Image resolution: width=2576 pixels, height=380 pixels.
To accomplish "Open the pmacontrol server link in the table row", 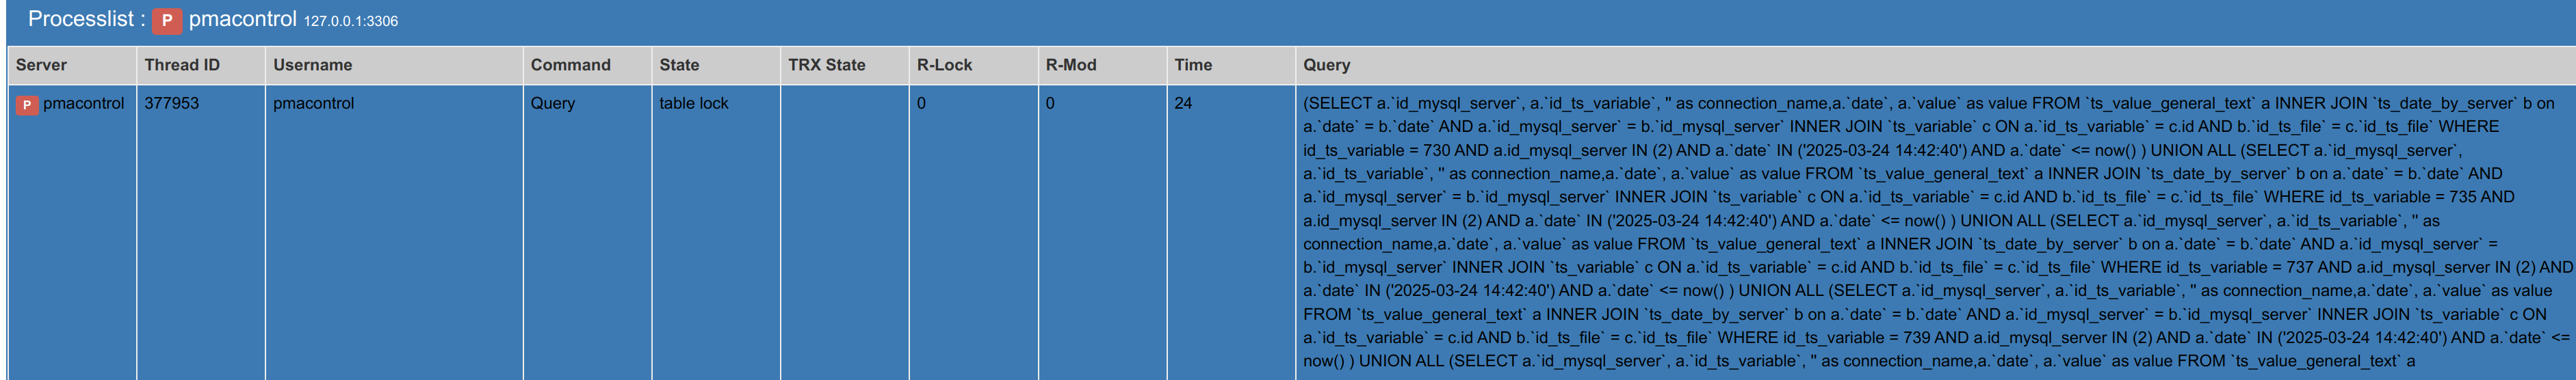I will click(83, 103).
